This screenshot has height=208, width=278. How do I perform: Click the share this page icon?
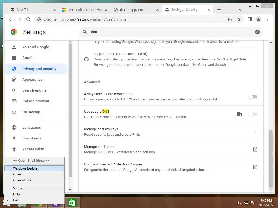coord(230,19)
